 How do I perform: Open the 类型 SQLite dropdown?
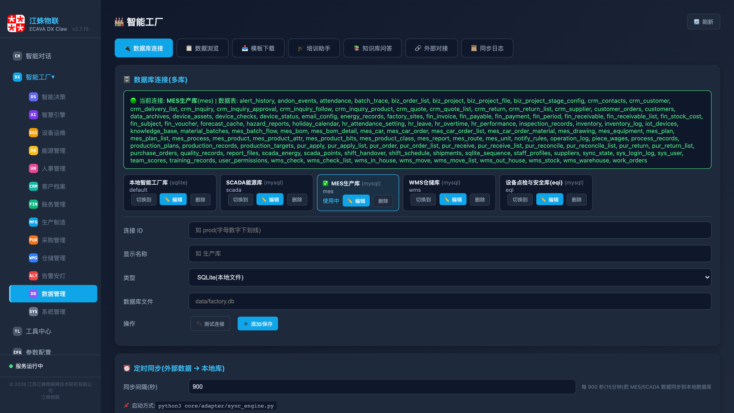tap(450, 277)
